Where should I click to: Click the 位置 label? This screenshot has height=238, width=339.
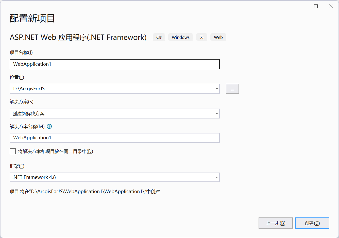click(17, 77)
